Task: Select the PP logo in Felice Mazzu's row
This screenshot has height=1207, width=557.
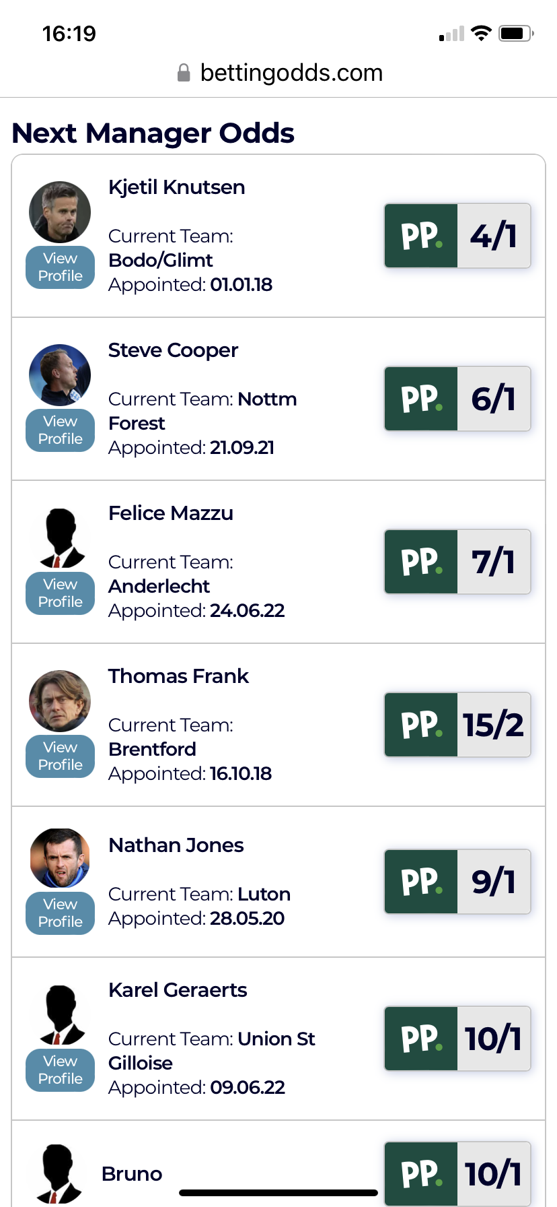Action: point(421,562)
